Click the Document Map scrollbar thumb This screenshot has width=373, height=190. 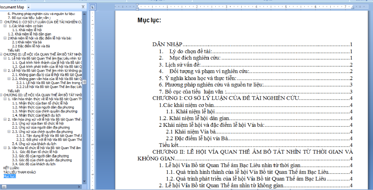click(x=84, y=82)
